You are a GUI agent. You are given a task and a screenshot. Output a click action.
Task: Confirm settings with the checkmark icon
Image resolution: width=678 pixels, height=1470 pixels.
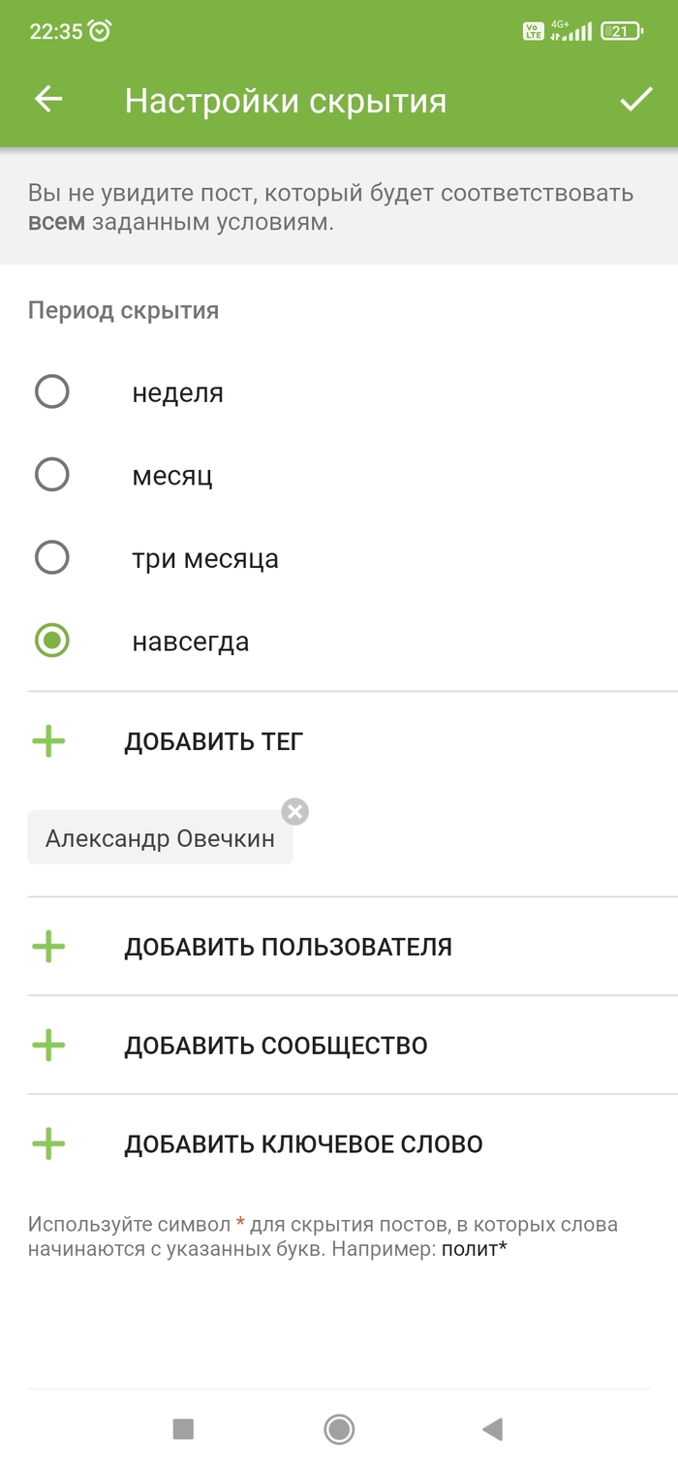coord(636,100)
